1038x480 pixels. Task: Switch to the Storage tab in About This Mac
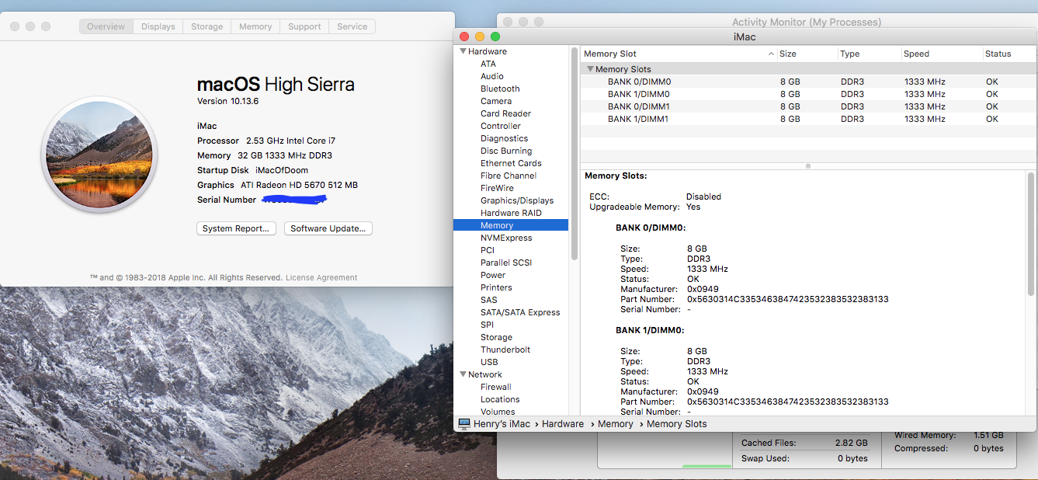pyautogui.click(x=207, y=26)
